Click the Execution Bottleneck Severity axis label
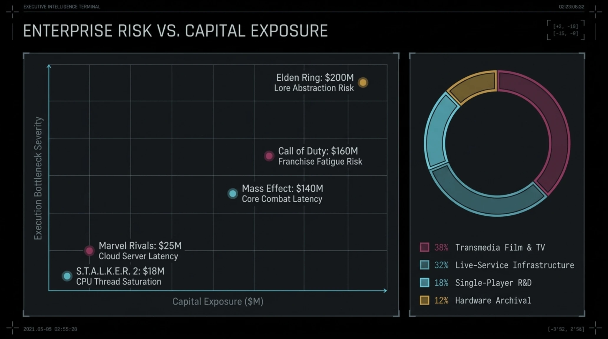This screenshot has width=608, height=339. click(38, 178)
